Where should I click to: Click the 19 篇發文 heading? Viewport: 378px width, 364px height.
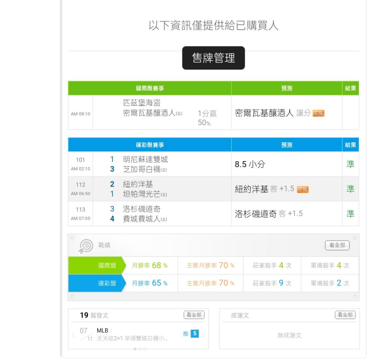point(94,315)
